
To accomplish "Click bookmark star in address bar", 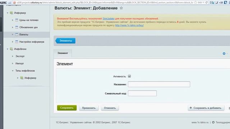I will (195, 3).
